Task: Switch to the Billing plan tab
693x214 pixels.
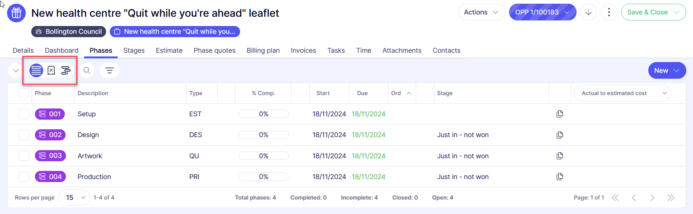Action: click(x=263, y=51)
